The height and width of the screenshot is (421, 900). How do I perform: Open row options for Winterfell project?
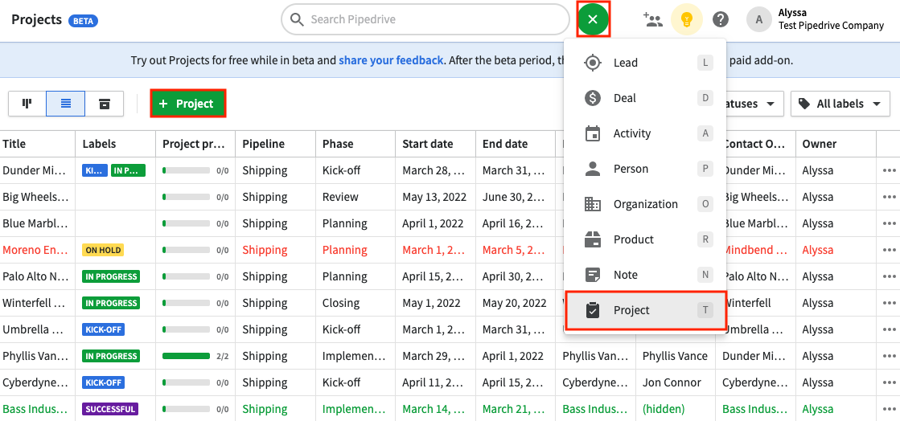coord(889,303)
